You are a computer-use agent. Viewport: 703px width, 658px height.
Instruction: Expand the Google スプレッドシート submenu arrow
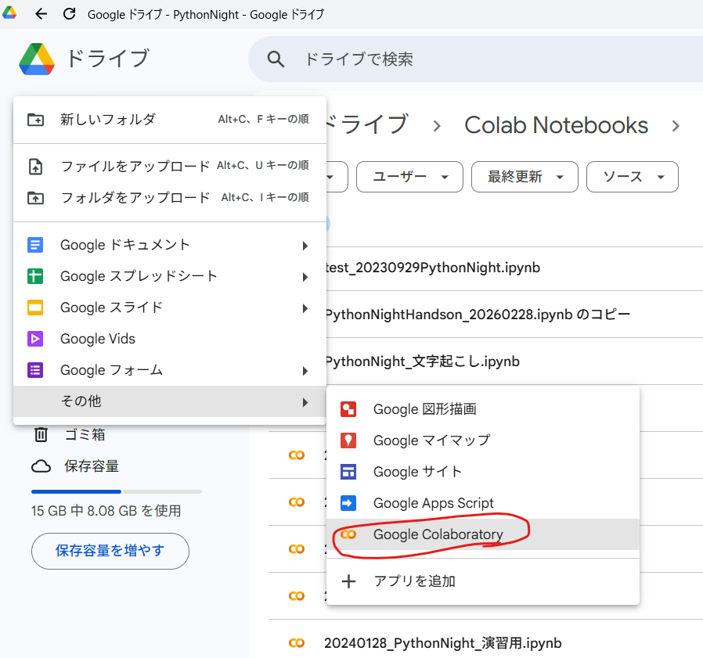[x=305, y=277]
